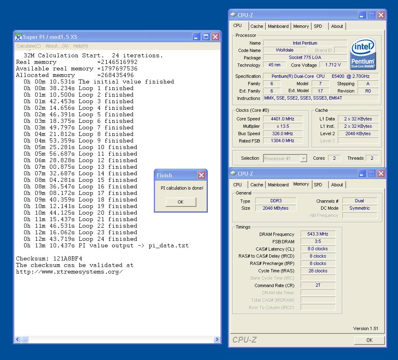Click the Command Rate 2T field
The height and width of the screenshot is (360, 398).
[318, 285]
